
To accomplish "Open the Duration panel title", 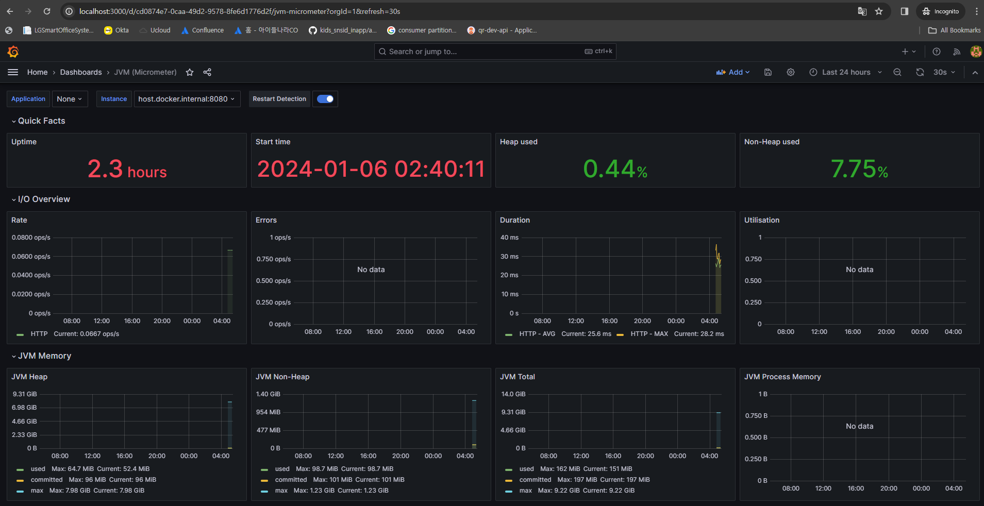I will pos(515,220).
